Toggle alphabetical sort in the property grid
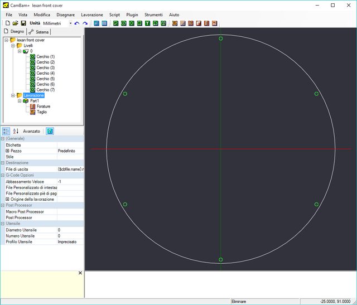This screenshot has height=305, width=357. tap(16, 131)
